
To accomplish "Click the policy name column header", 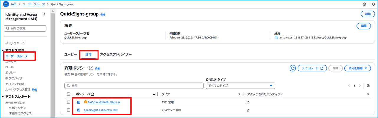I will click(x=85, y=94).
